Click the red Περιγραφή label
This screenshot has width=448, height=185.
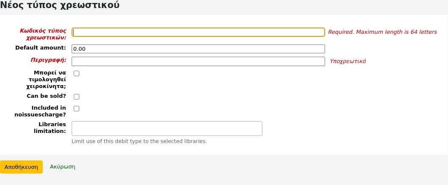click(x=48, y=60)
